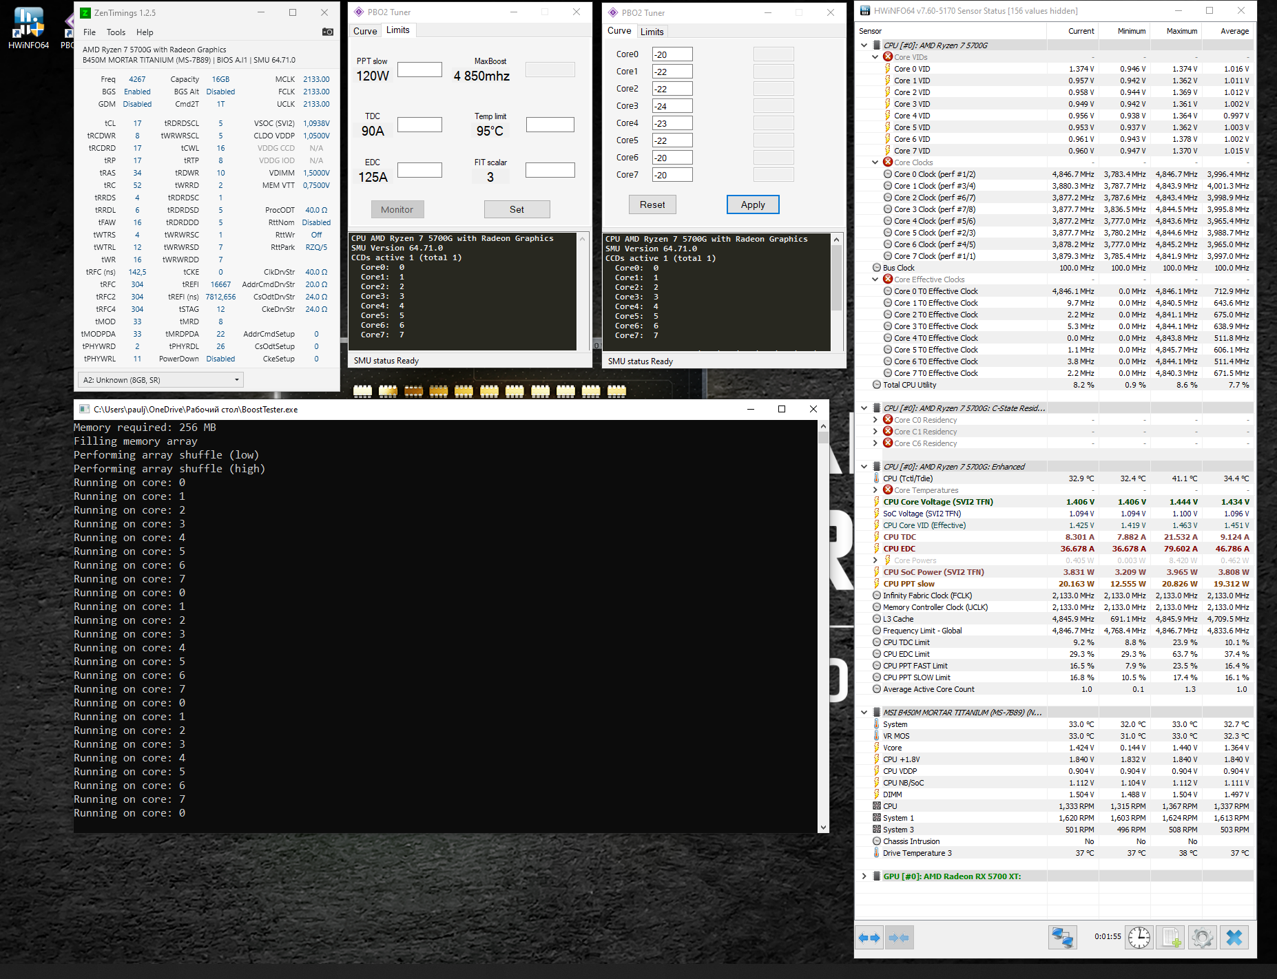Click the Reset button in PBO2 Tuner

pyautogui.click(x=652, y=204)
